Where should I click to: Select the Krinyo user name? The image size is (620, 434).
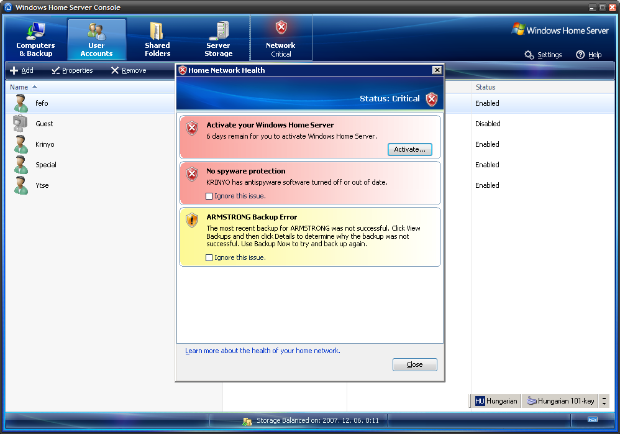(45, 144)
